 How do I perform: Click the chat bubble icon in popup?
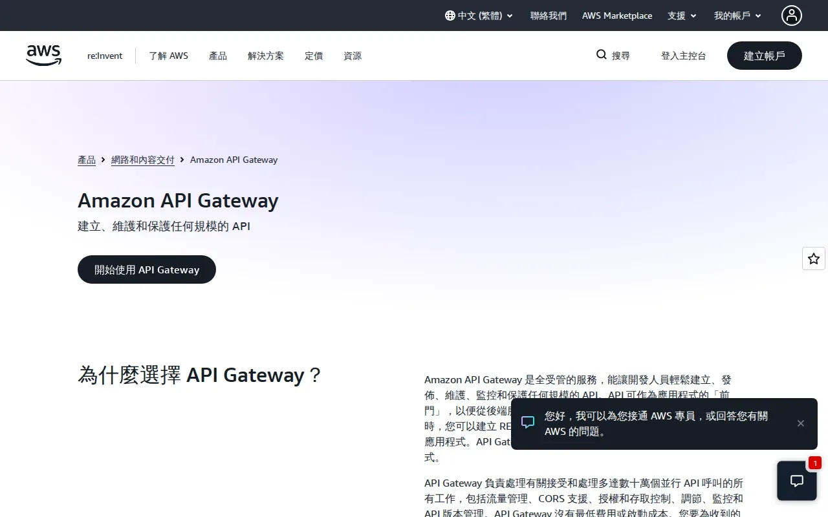coord(528,423)
